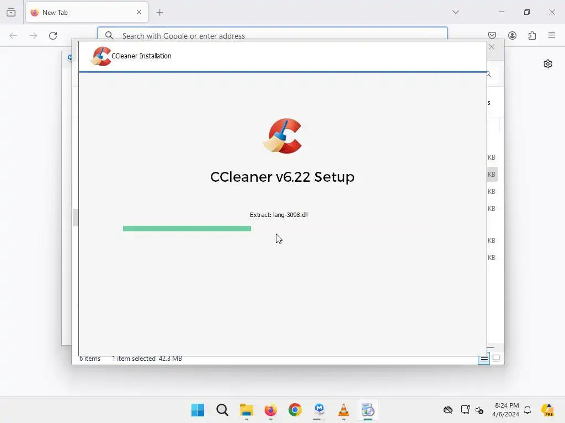The width and height of the screenshot is (565, 423).
Task: Click the 'CCleaner v6.22 Setup' heading
Action: (282, 177)
